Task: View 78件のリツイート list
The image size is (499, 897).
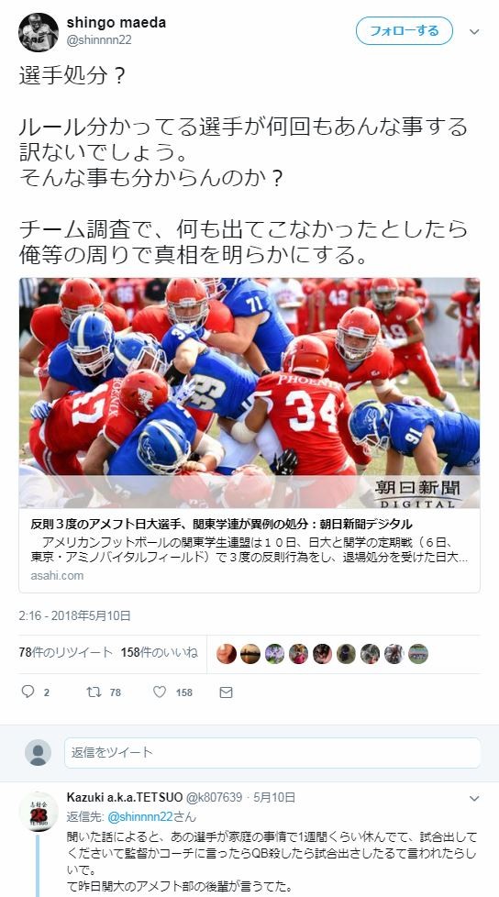Action: (66, 652)
